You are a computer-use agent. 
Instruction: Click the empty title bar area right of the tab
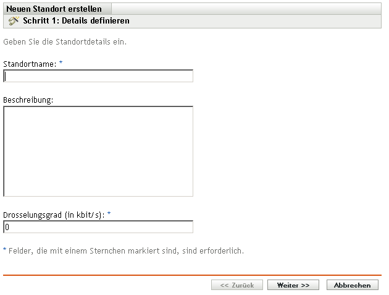point(247,9)
